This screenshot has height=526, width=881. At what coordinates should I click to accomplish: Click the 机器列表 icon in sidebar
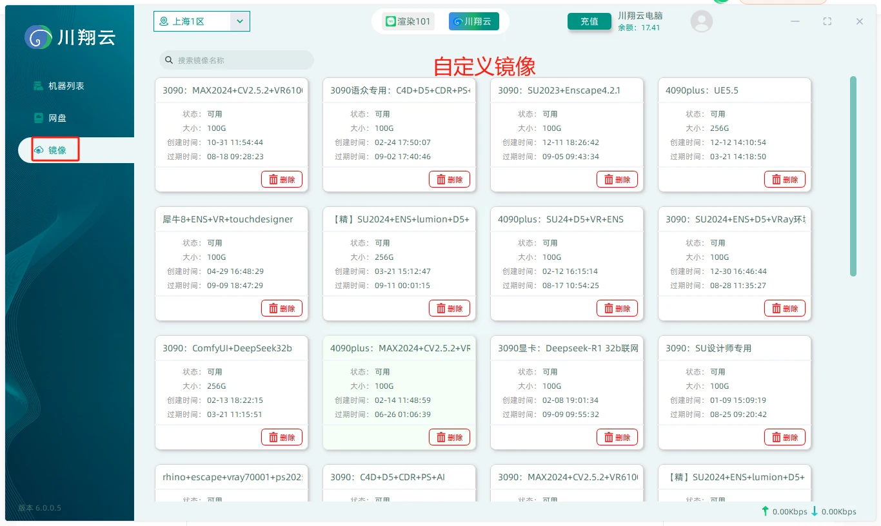[x=39, y=86]
